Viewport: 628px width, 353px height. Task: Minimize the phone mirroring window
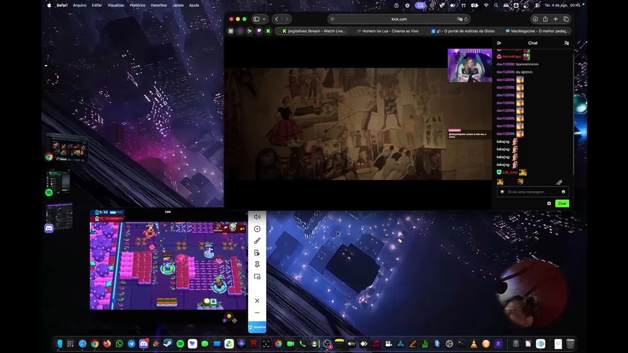pos(257,313)
